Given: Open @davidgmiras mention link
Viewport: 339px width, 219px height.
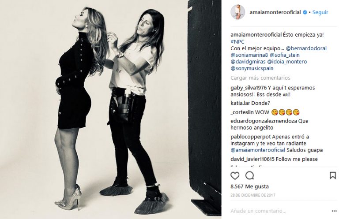Looking at the screenshot, I should pyautogui.click(x=248, y=62).
